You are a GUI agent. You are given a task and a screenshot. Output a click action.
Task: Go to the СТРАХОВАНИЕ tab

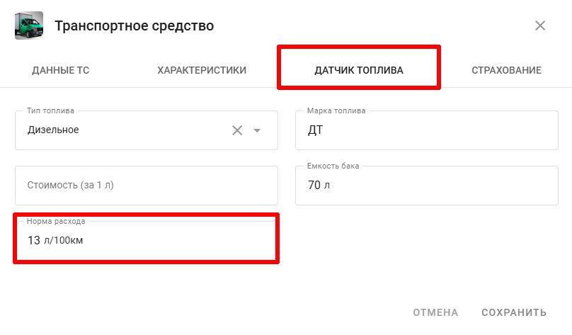(x=507, y=70)
